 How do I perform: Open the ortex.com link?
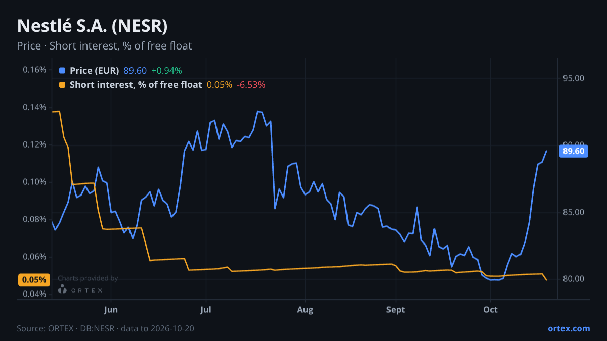click(x=569, y=328)
